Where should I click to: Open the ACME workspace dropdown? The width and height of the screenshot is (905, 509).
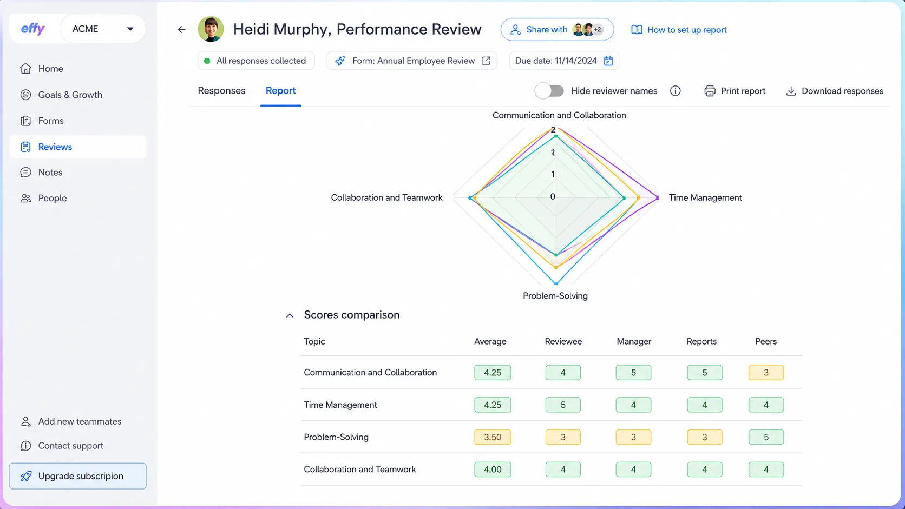pyautogui.click(x=103, y=29)
